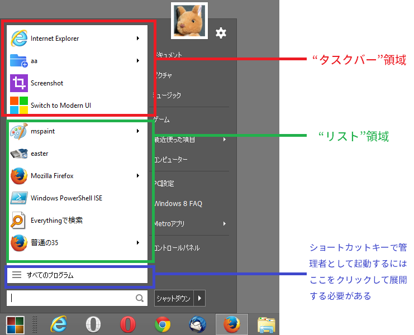Click the Screenshot label text
The height and width of the screenshot is (335, 414).
click(x=47, y=83)
